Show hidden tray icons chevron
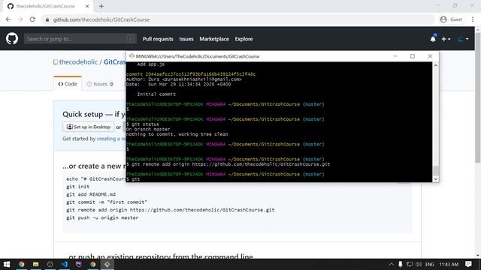 click(391, 264)
